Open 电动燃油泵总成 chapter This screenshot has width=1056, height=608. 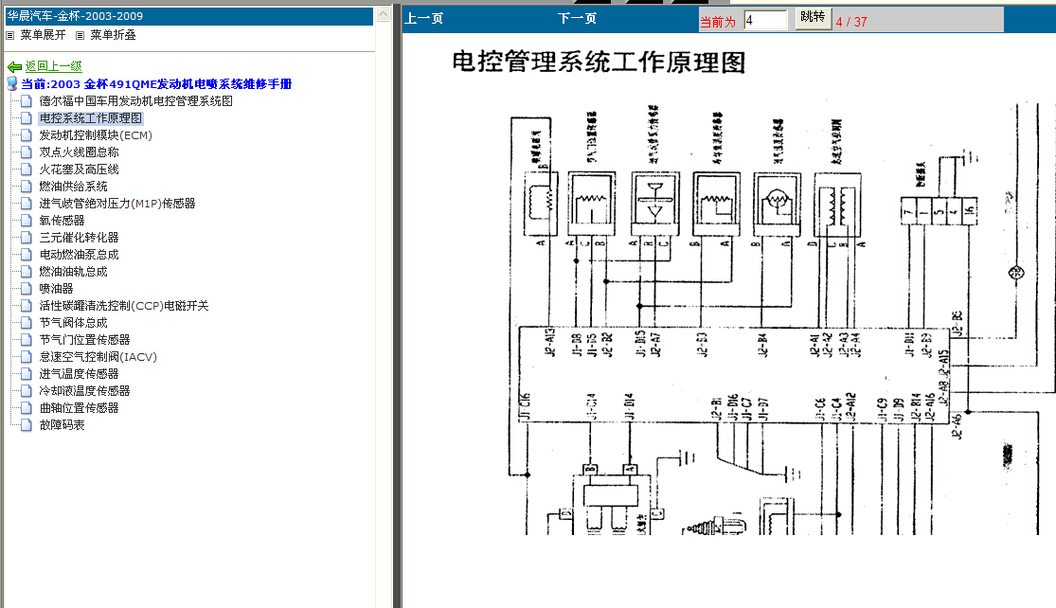point(79,255)
